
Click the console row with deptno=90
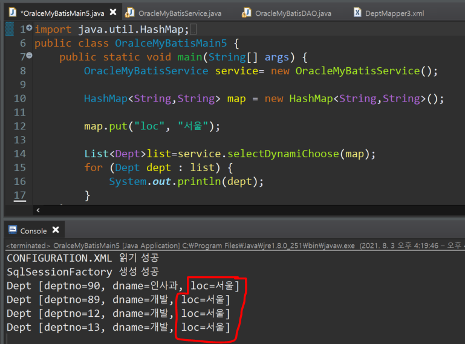point(123,286)
